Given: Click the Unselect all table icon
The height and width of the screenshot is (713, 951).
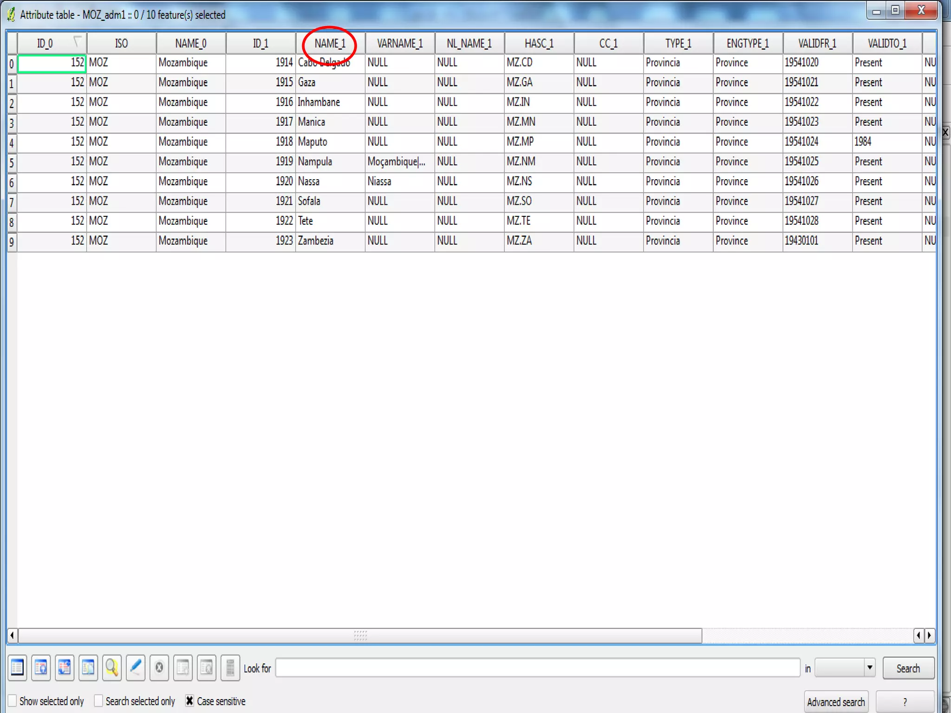Looking at the screenshot, I should point(17,668).
